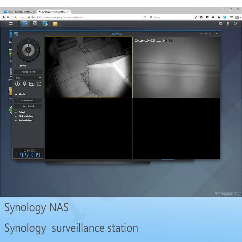The height and width of the screenshot is (242, 242).
Task: Expand the Patrol section
Action: (16, 112)
